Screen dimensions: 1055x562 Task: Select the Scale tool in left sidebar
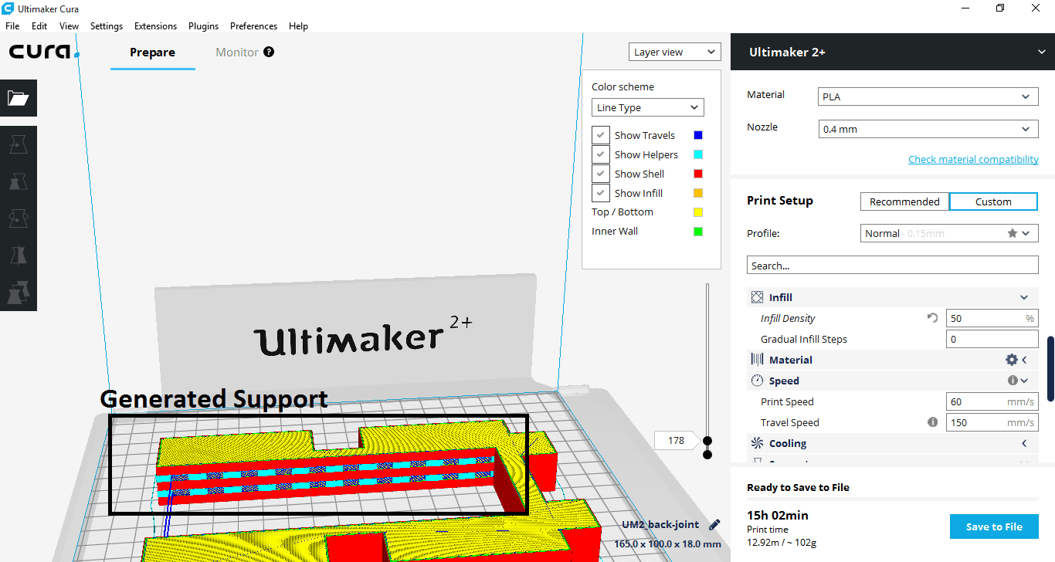[19, 181]
